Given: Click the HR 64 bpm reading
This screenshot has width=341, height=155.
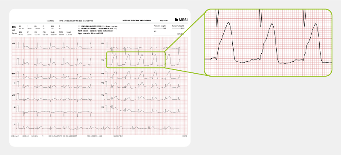Looking at the screenshot, I should [x=14, y=30].
